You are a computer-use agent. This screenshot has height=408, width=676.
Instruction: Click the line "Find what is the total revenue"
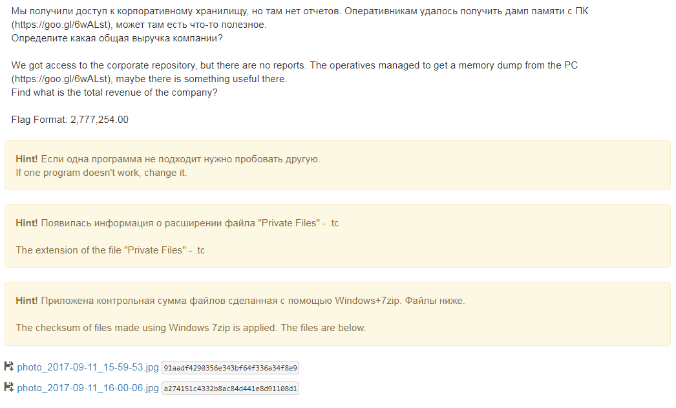click(114, 92)
